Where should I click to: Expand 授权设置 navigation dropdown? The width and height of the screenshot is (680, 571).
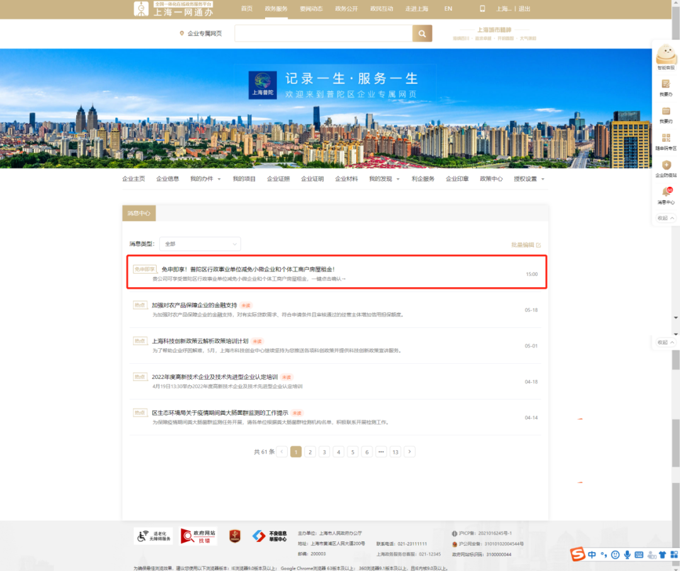pos(529,179)
